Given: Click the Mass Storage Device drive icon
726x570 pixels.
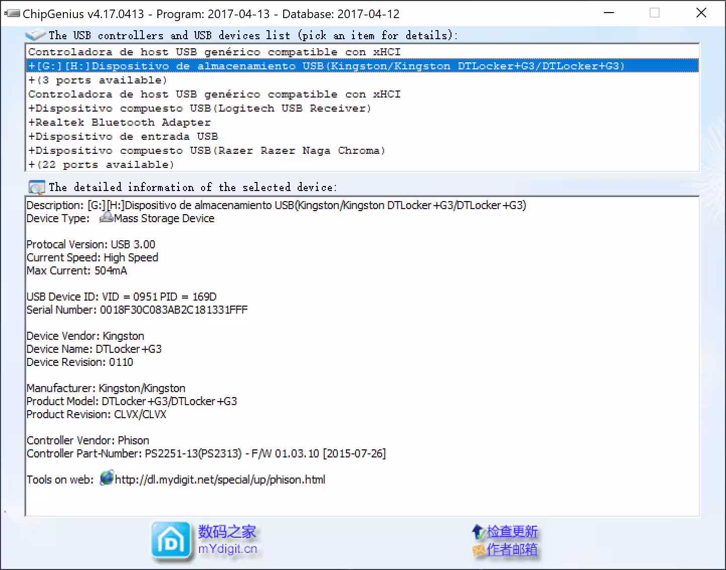Looking at the screenshot, I should point(106,218).
